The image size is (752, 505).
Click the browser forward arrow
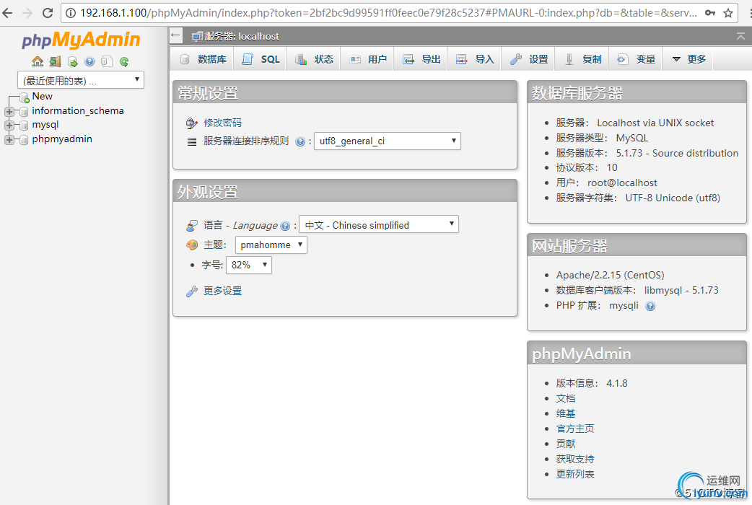27,13
